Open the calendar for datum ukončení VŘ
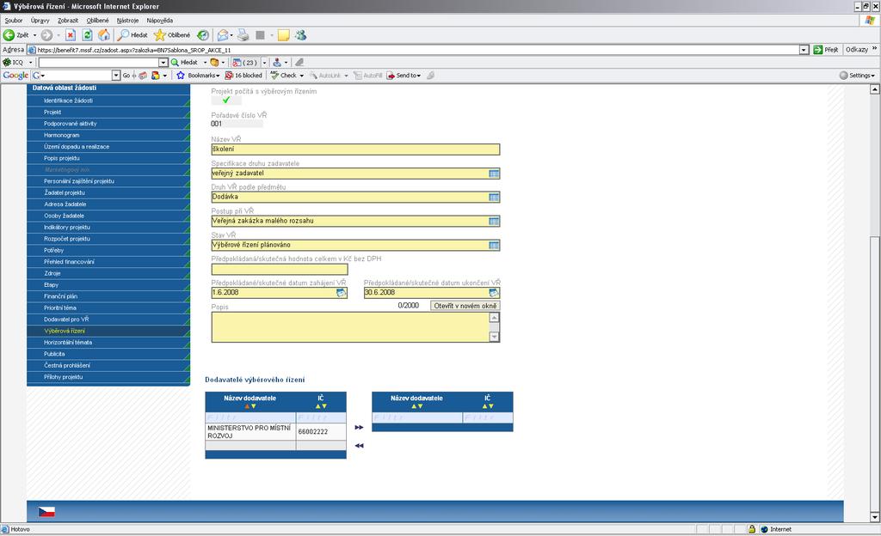 493,293
